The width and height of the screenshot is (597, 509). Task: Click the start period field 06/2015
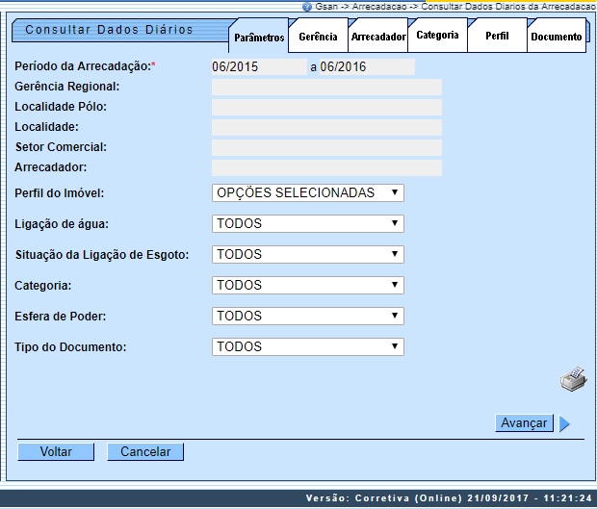(257, 67)
